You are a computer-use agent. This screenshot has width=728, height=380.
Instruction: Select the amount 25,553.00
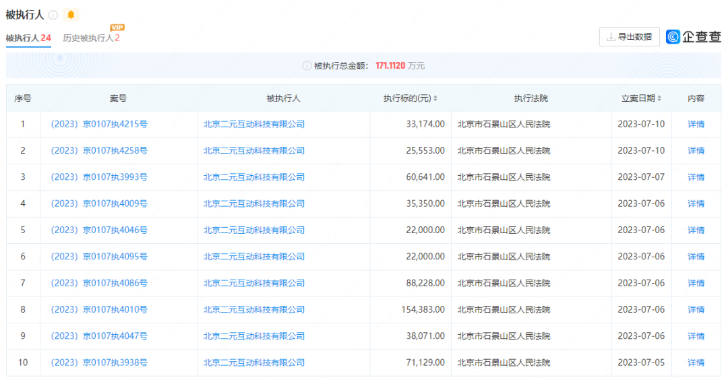coord(425,151)
